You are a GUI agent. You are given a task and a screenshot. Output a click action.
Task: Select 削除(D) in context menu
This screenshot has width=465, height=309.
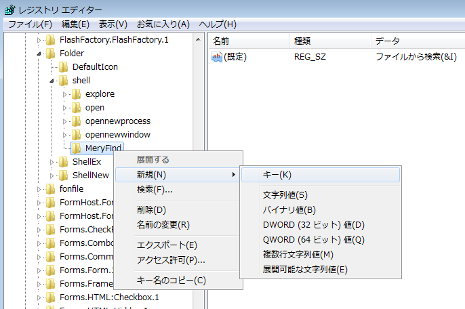click(x=151, y=210)
